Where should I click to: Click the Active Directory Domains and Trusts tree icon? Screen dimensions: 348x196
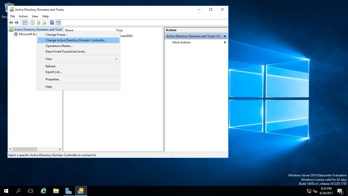[11, 30]
